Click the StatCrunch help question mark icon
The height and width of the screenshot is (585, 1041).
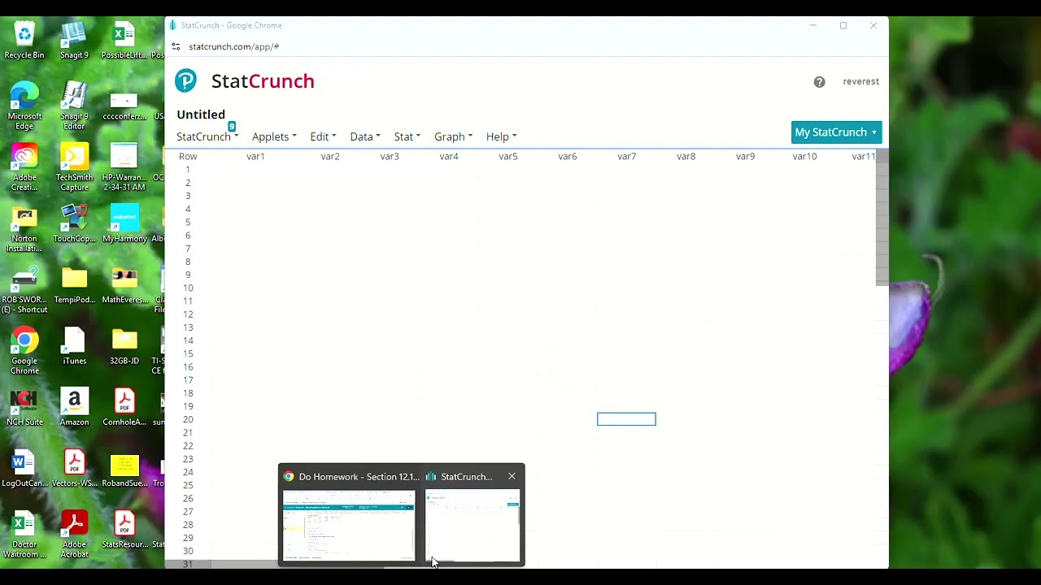click(x=819, y=82)
